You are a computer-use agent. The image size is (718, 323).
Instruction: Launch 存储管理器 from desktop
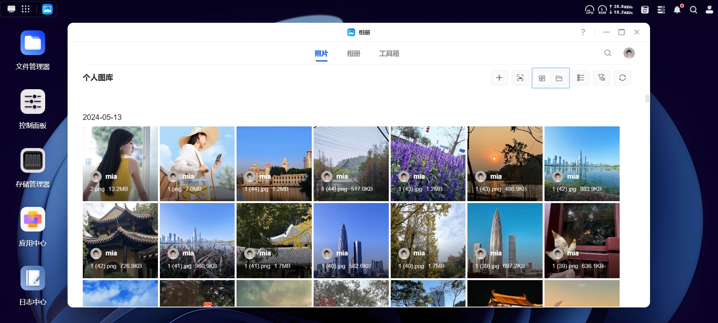point(33,161)
